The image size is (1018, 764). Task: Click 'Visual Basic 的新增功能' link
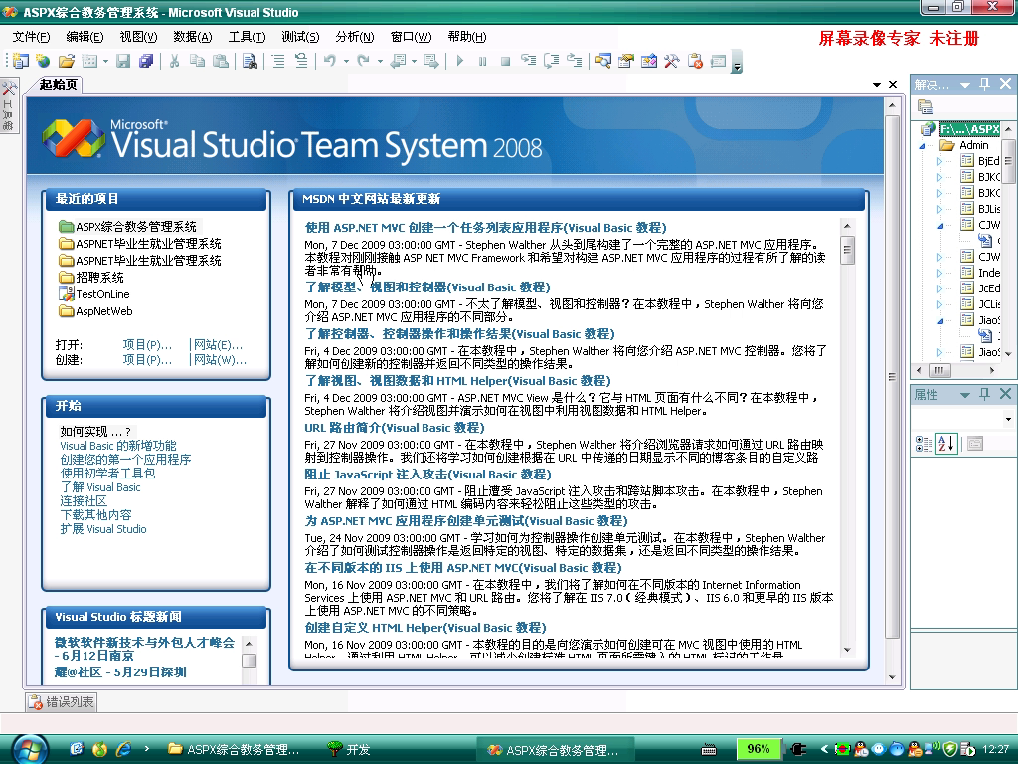[x=118, y=446]
